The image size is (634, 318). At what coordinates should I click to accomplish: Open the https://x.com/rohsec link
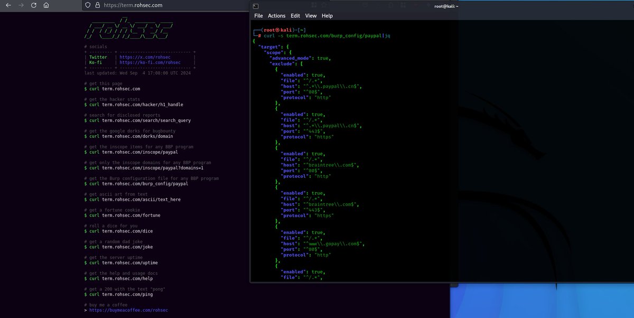145,57
